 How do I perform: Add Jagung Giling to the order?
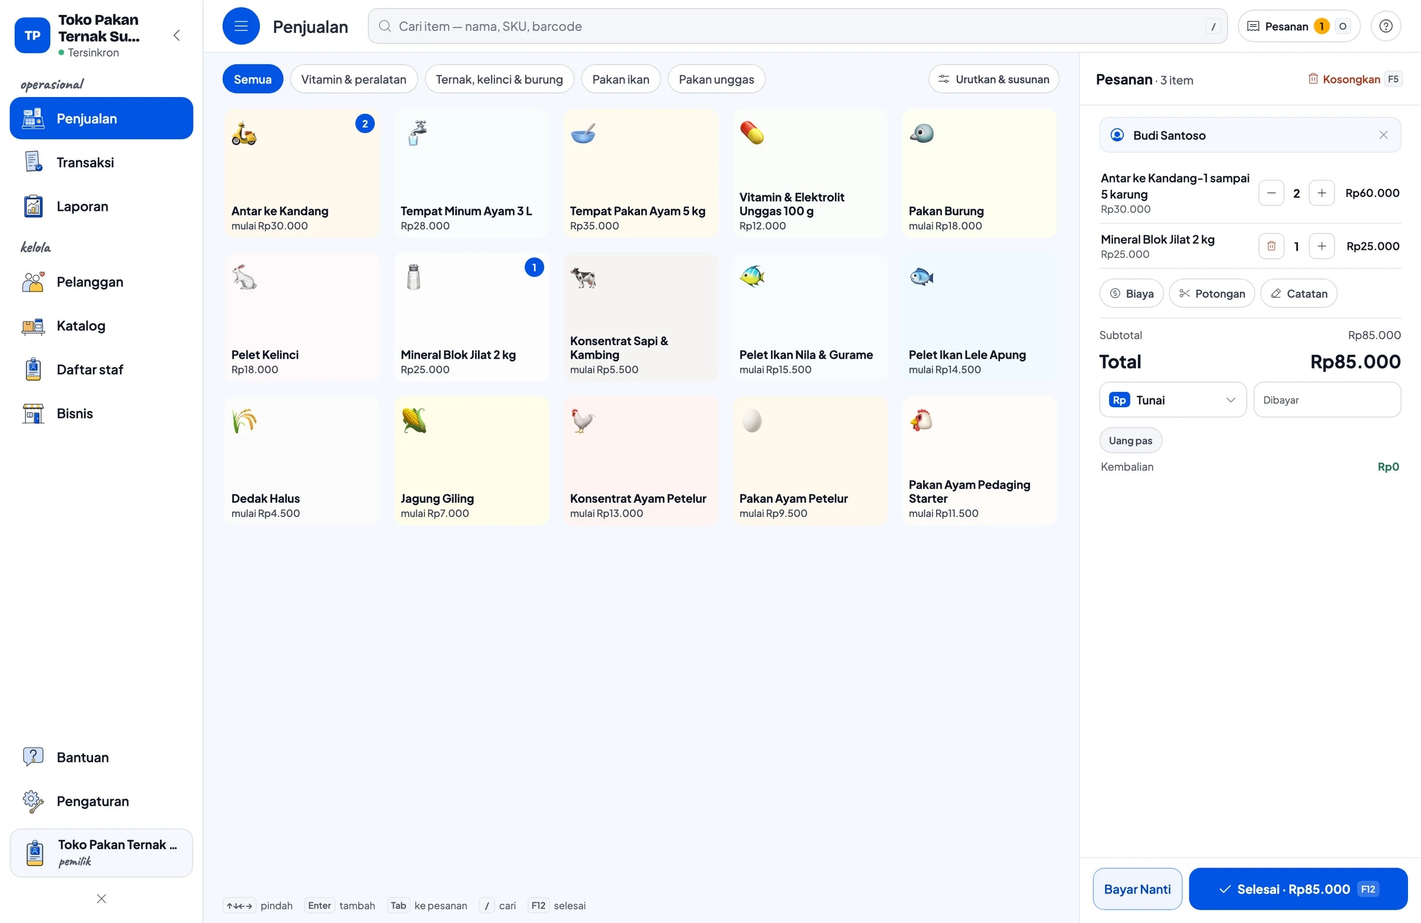click(x=471, y=461)
